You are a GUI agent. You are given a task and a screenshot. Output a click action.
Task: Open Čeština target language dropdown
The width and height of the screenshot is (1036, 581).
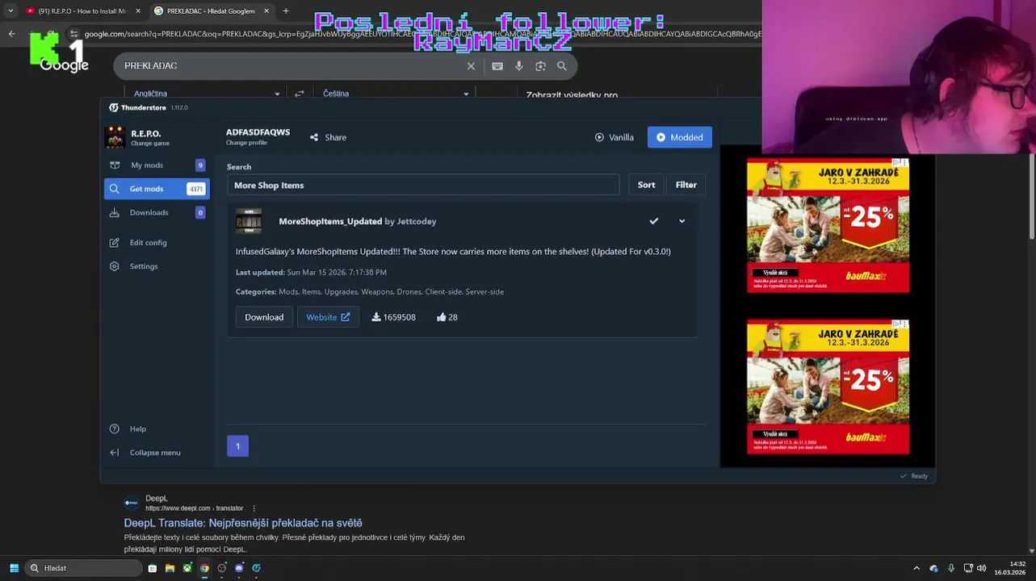pos(396,94)
